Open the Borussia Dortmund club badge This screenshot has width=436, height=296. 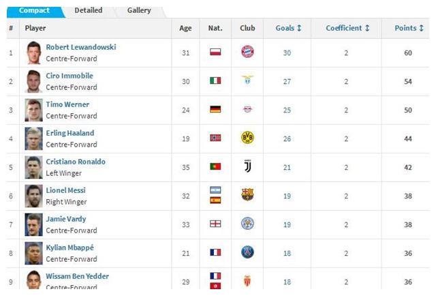coord(247,138)
